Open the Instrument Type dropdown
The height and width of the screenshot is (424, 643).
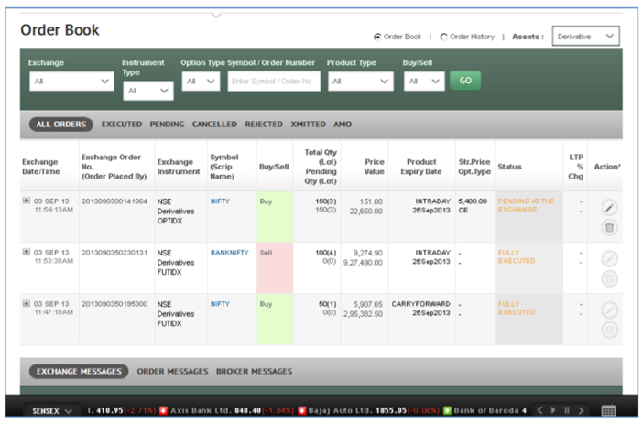(148, 91)
